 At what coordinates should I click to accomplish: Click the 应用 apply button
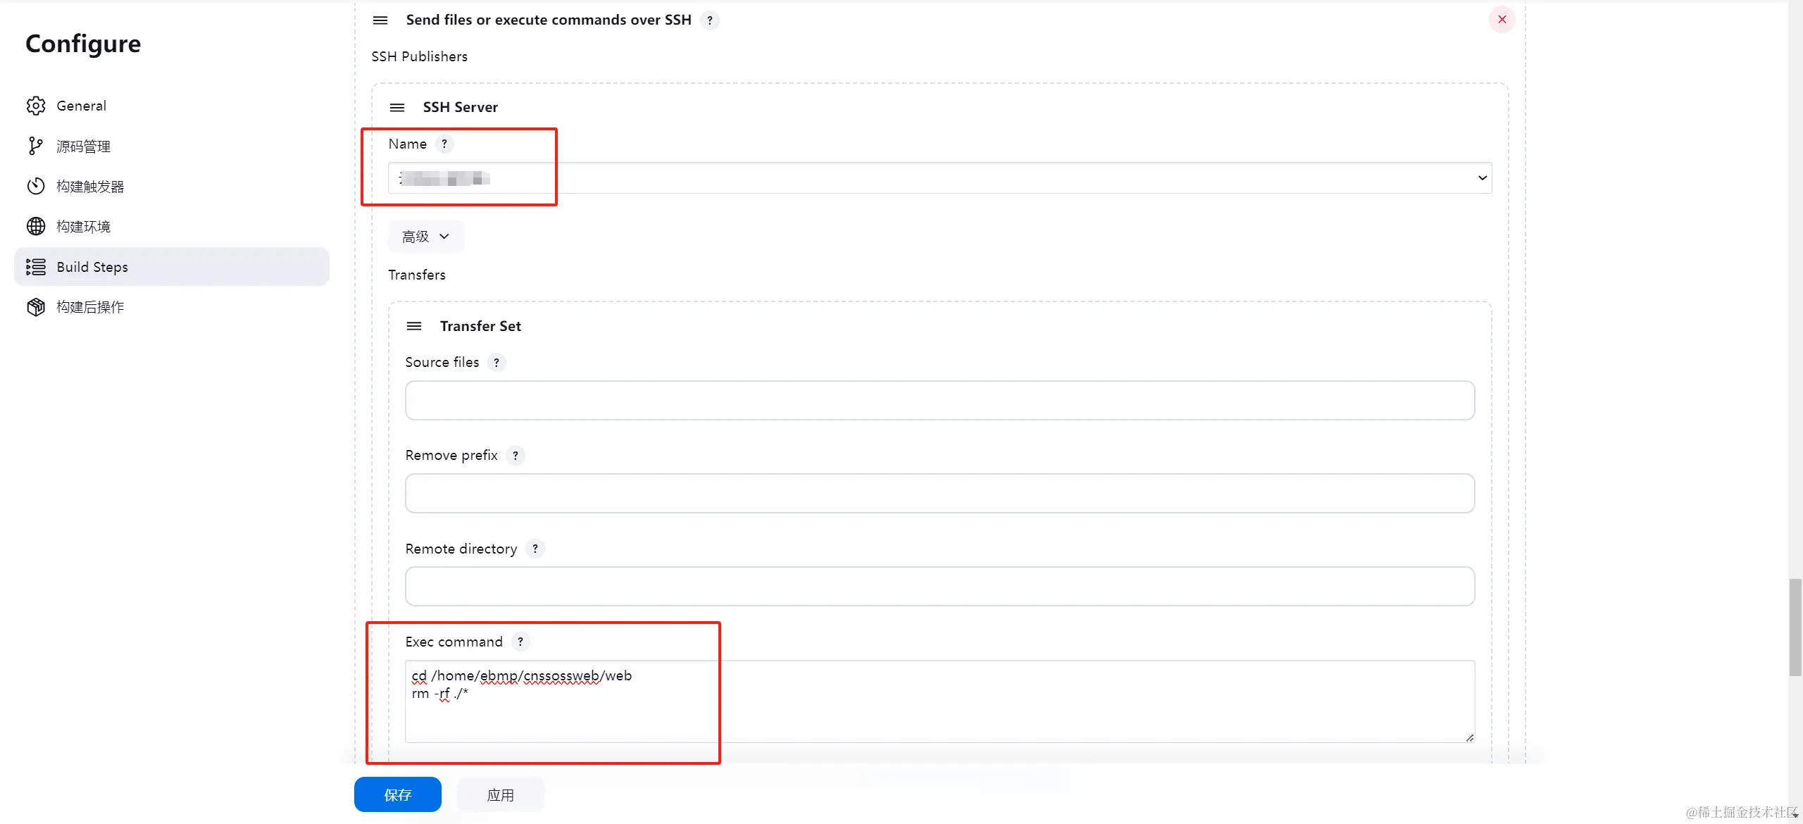[x=500, y=794]
